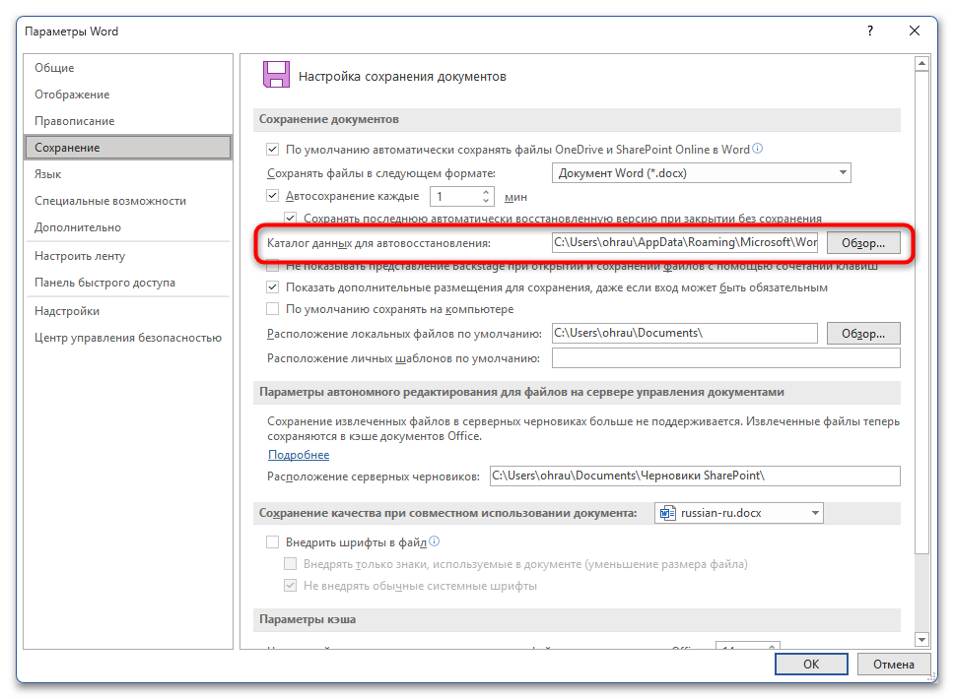Click the Расположение серверных черновиков path field
Screen dimensions: 954x699
click(694, 477)
